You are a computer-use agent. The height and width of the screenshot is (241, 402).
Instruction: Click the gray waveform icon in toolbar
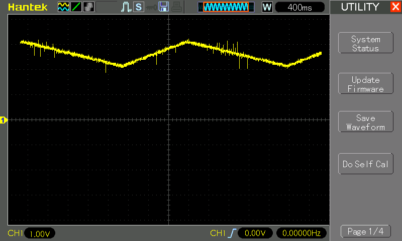tap(88, 7)
